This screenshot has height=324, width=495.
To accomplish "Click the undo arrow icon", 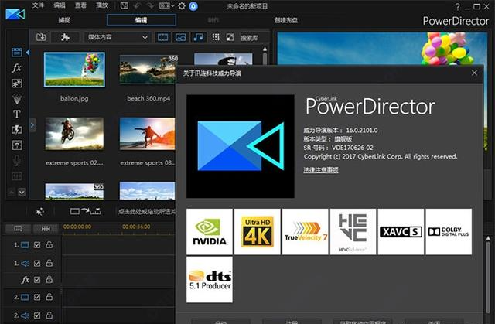I will pyautogui.click(x=138, y=5).
